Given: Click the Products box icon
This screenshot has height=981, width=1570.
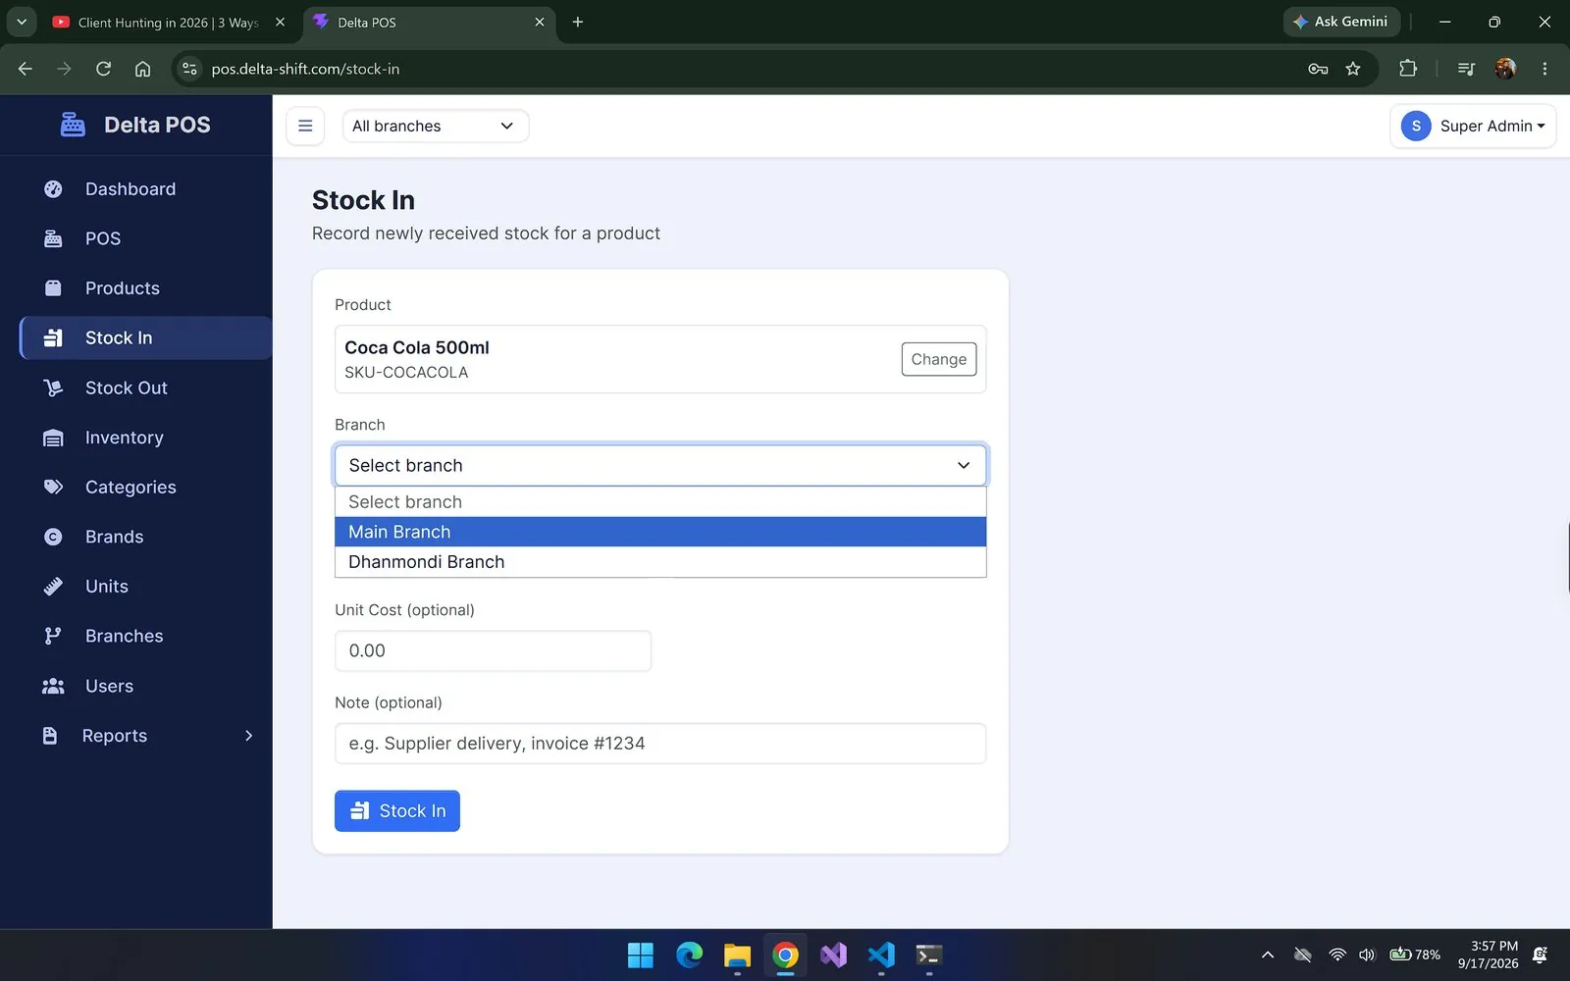Looking at the screenshot, I should (53, 288).
